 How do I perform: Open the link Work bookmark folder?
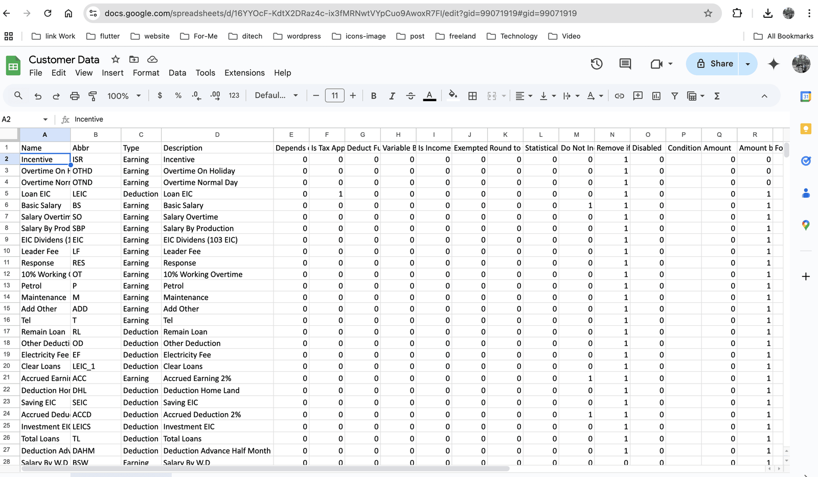pyautogui.click(x=54, y=36)
